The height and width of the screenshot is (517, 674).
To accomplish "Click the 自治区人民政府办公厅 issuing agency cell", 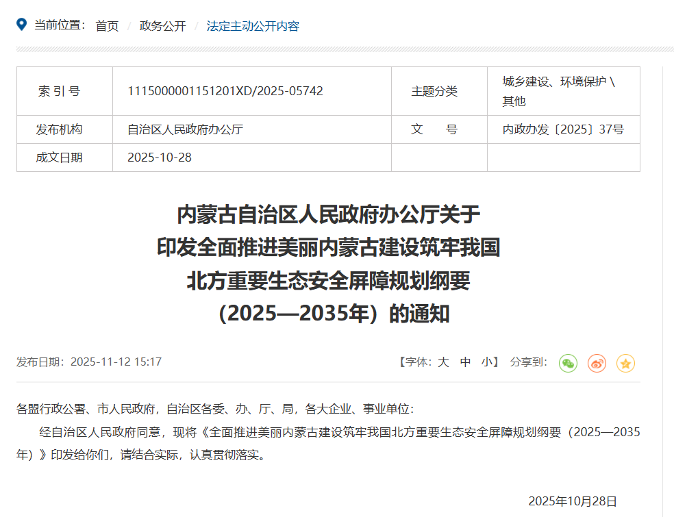I will pyautogui.click(x=185, y=129).
